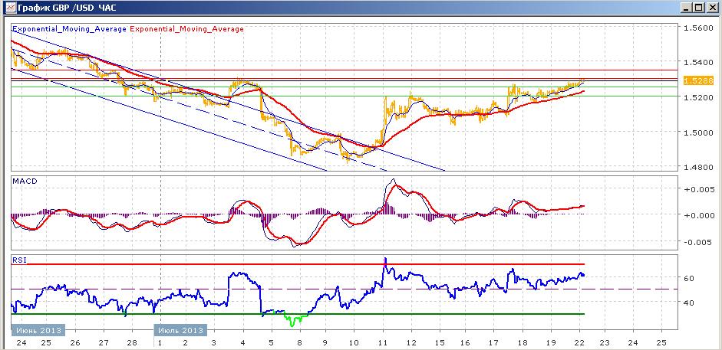Click the 1.5000 price axis label
Viewport: 722px width, 350px height.
click(698, 132)
